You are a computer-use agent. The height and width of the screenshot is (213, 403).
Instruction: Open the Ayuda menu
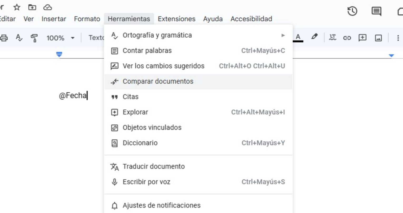pos(213,19)
